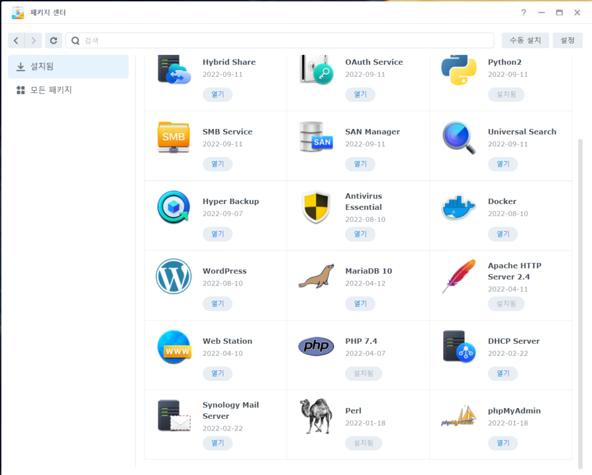This screenshot has height=475, width=592.
Task: Click the vertical scrollbar on right
Action: point(580,300)
